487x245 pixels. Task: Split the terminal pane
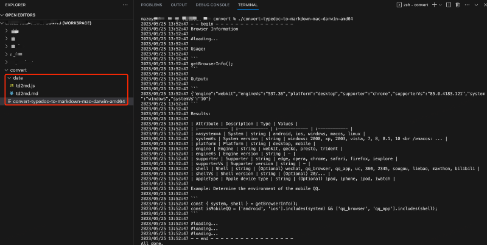449,5
